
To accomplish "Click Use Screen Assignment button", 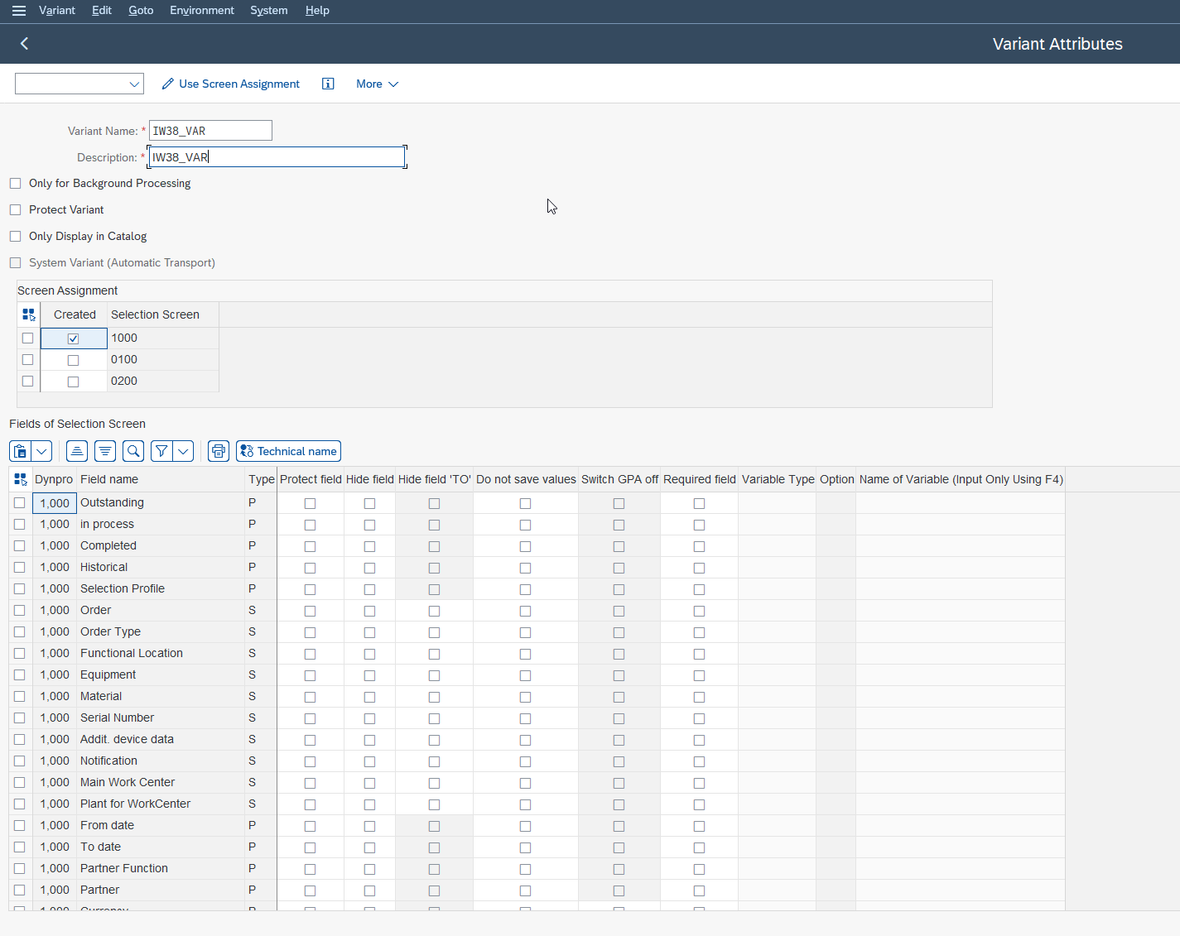I will coord(230,84).
